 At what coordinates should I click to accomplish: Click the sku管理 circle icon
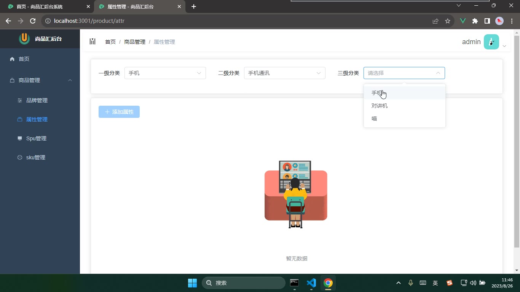click(x=20, y=157)
